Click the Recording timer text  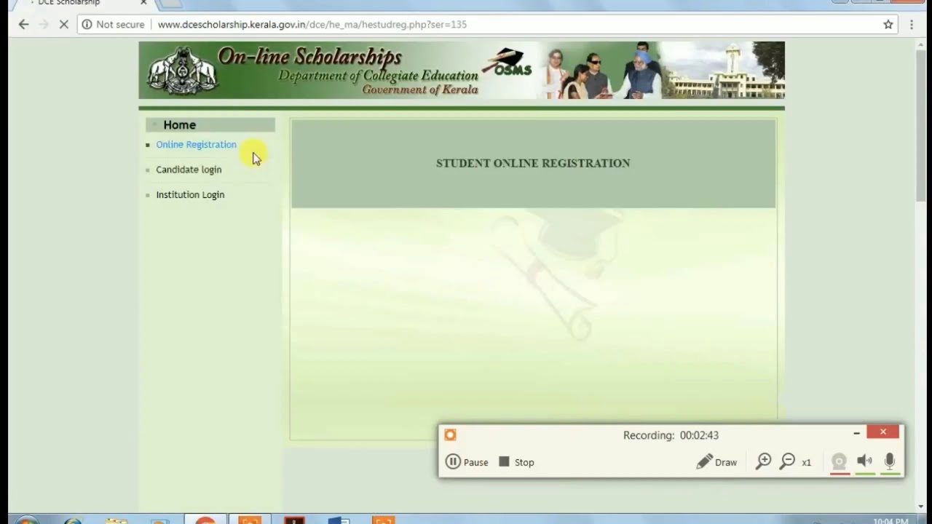point(671,435)
